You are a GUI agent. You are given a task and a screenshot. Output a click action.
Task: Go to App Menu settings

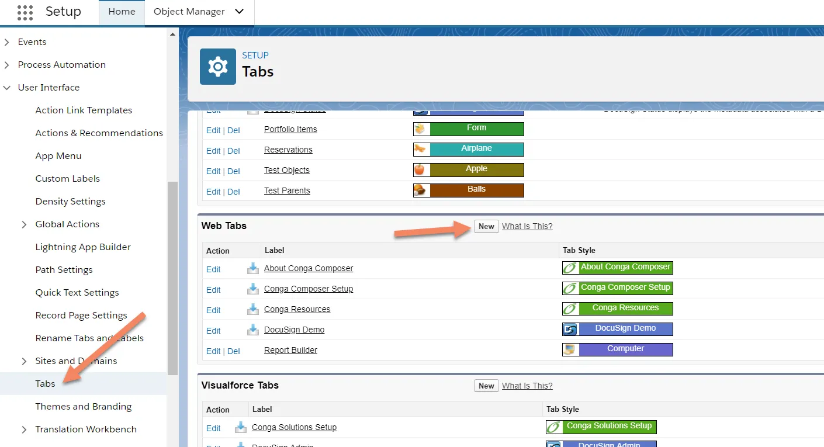58,156
